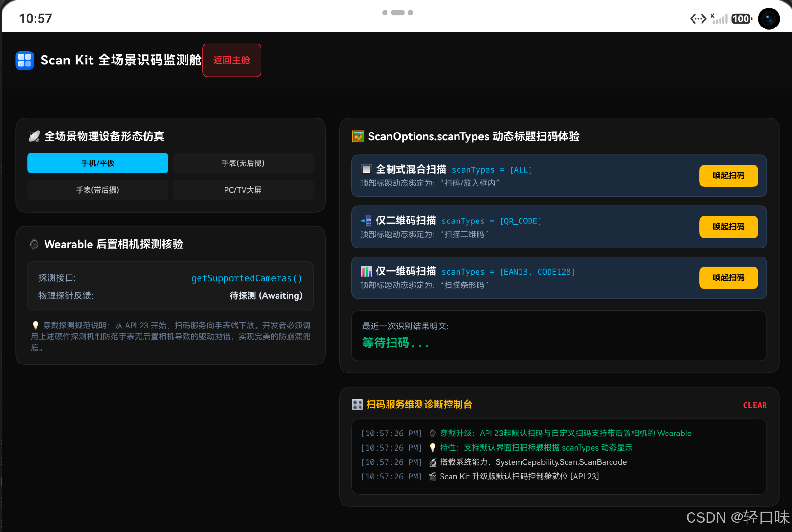Clear the diagnostic console log
This screenshot has height=532, width=792.
point(755,405)
